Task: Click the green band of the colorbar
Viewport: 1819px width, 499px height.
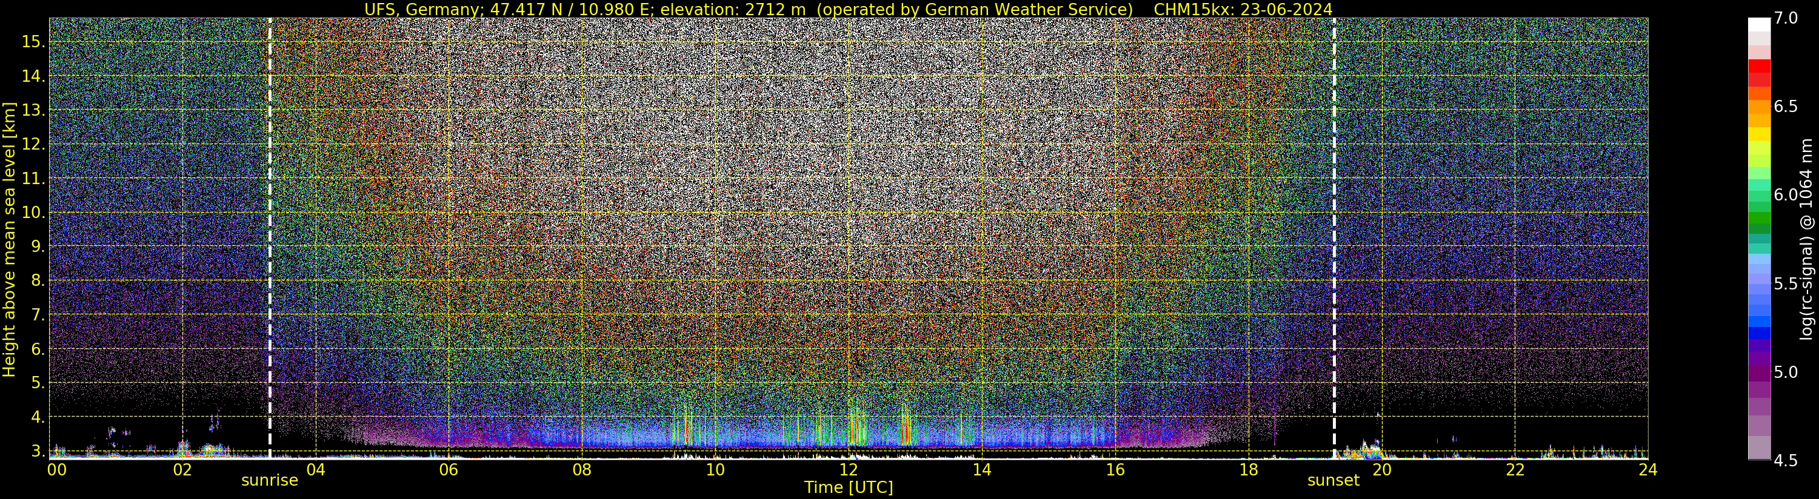Action: pyautogui.click(x=1759, y=219)
